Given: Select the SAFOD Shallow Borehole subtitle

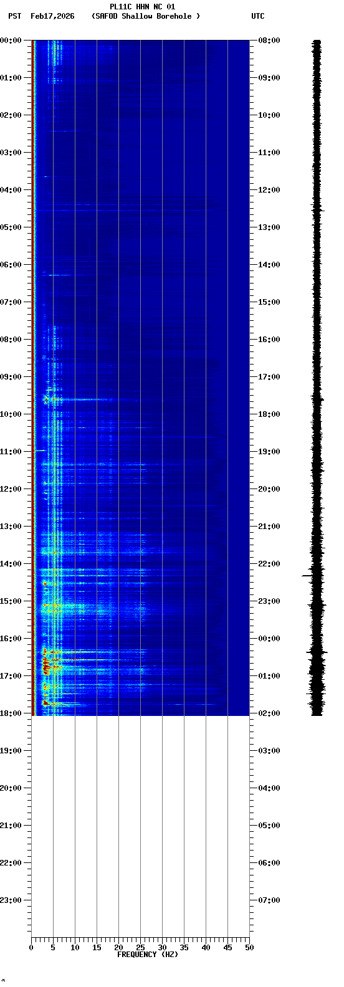Looking at the screenshot, I should coord(146,16).
